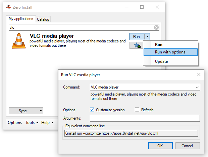Click the star integrate app icon button

[136, 45]
